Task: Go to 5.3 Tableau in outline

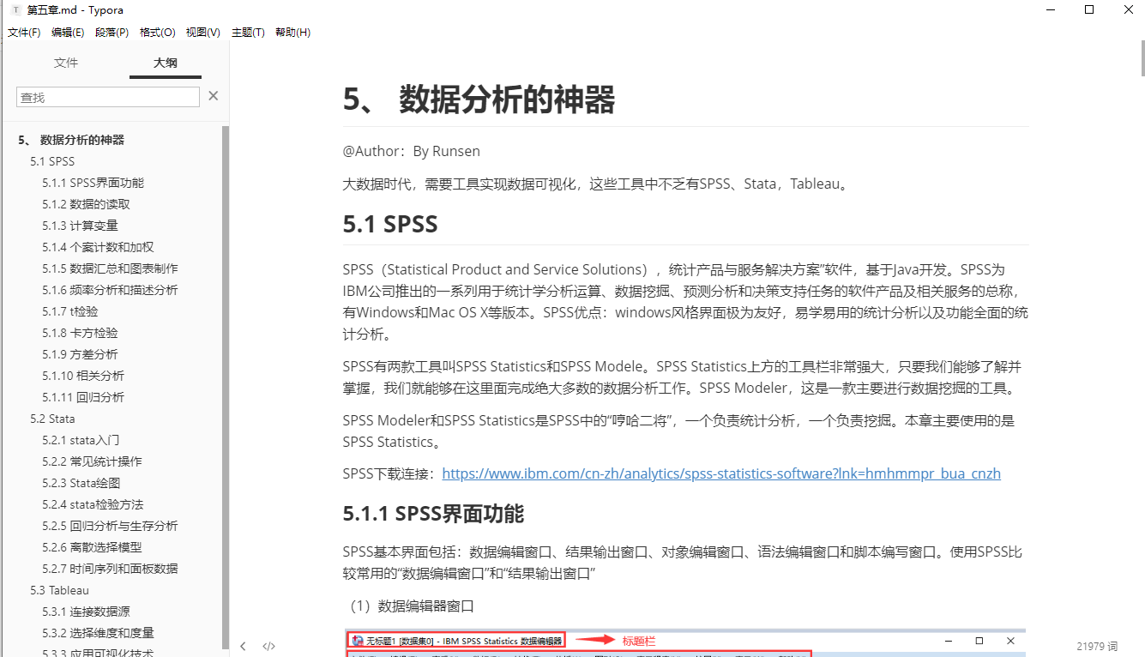Action: 59,590
